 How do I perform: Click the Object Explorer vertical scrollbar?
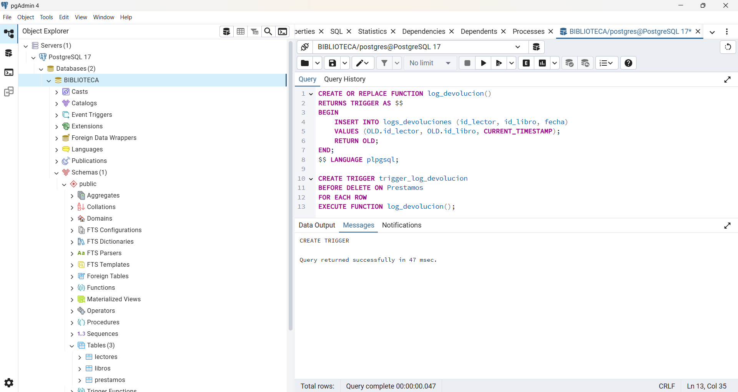click(291, 186)
